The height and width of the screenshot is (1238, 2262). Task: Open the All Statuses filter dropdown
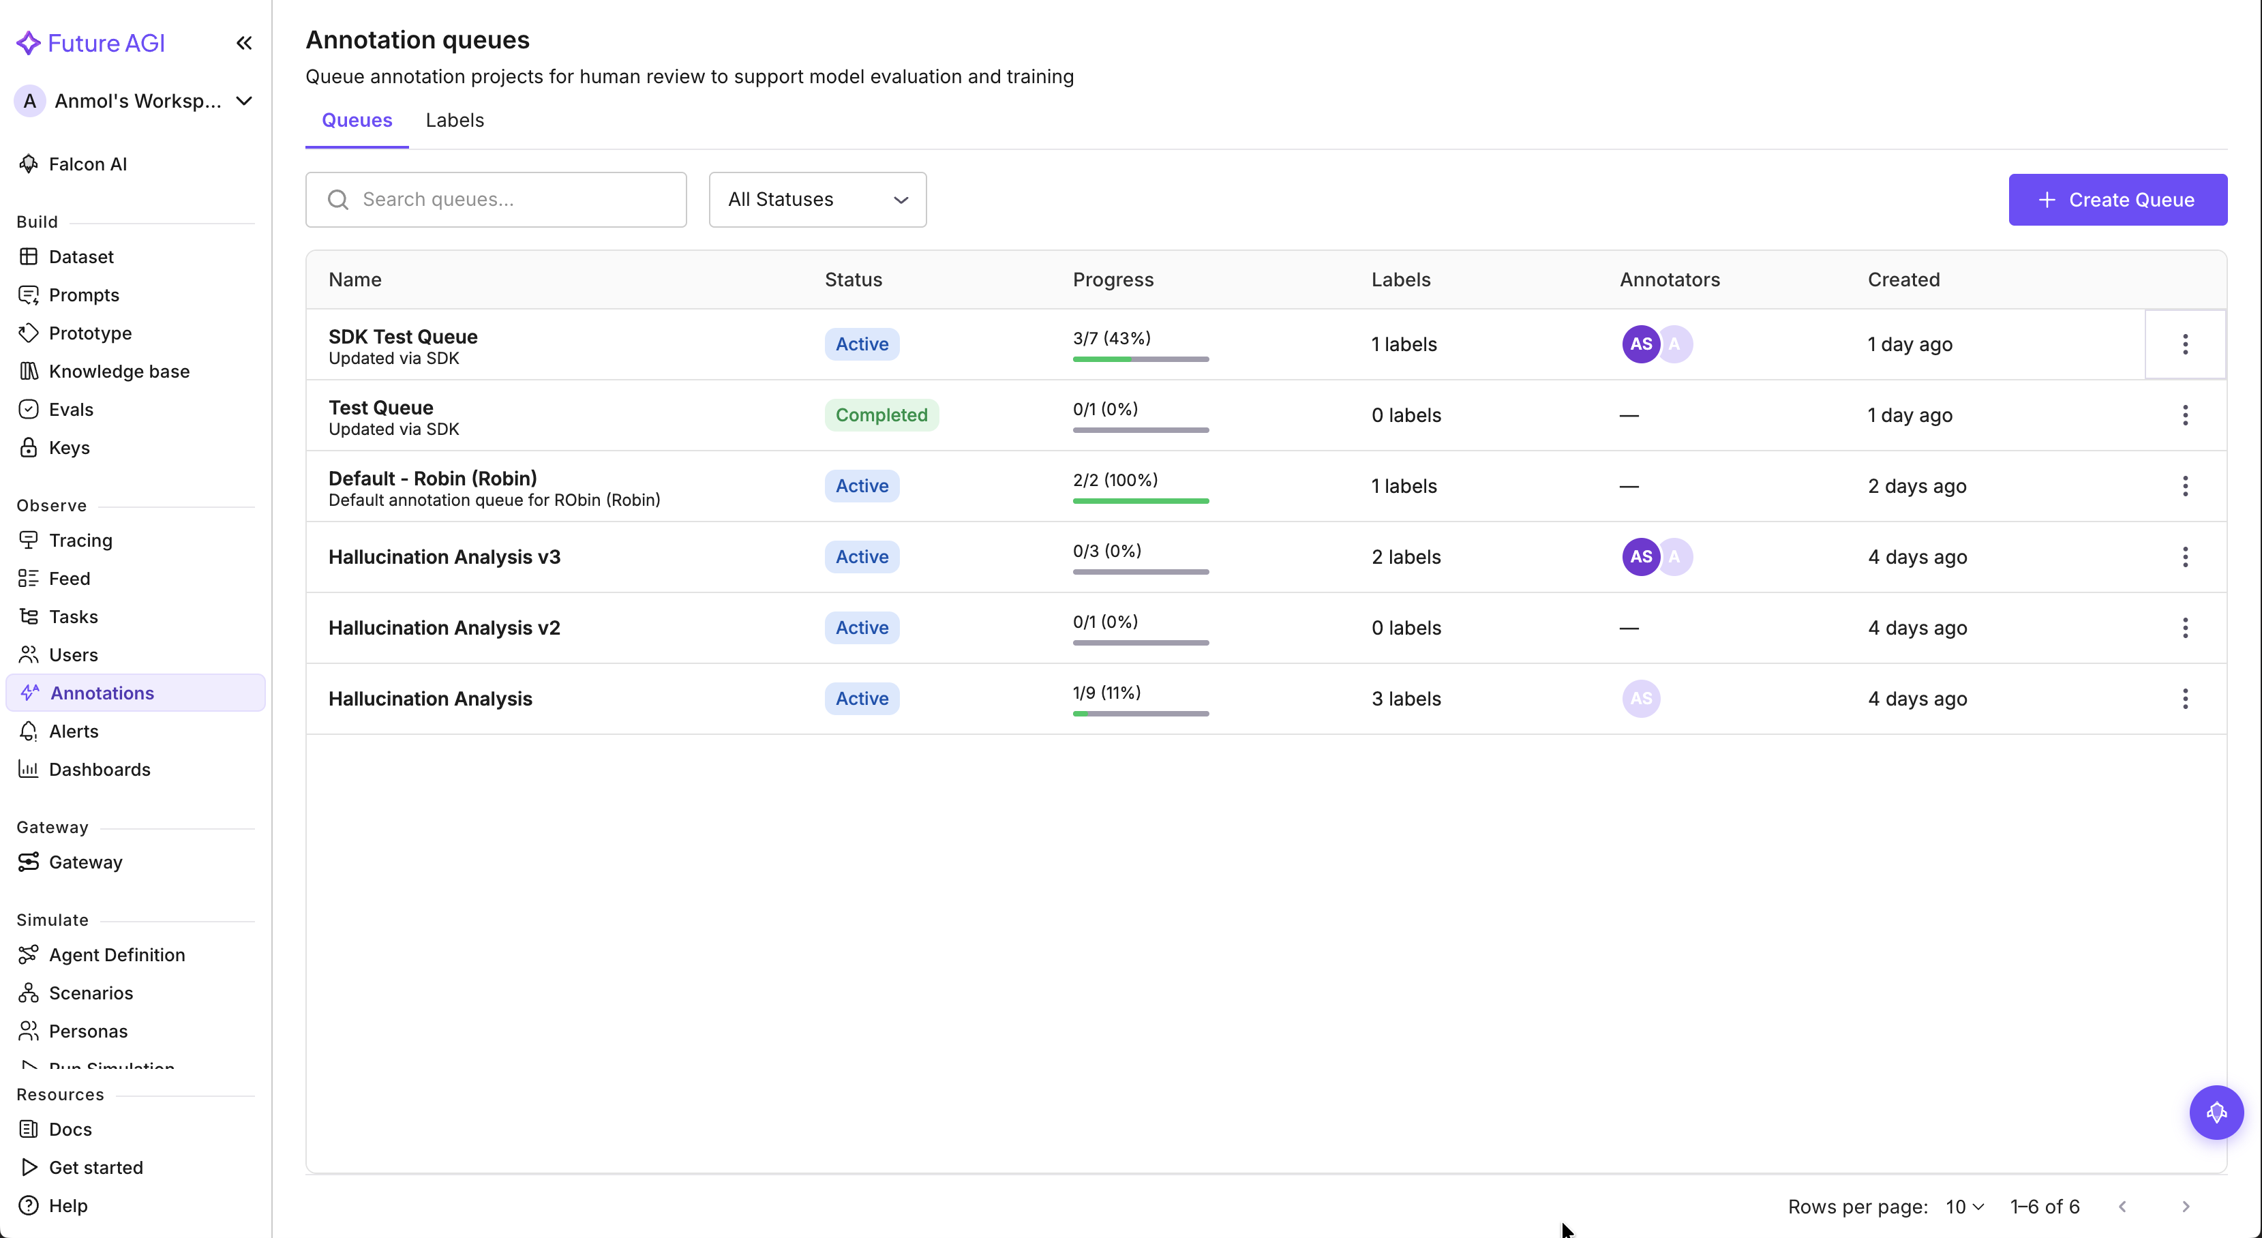tap(817, 199)
